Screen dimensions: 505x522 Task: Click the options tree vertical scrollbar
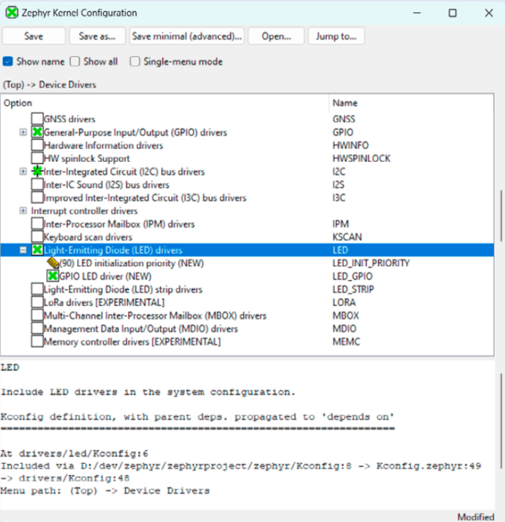(499, 224)
